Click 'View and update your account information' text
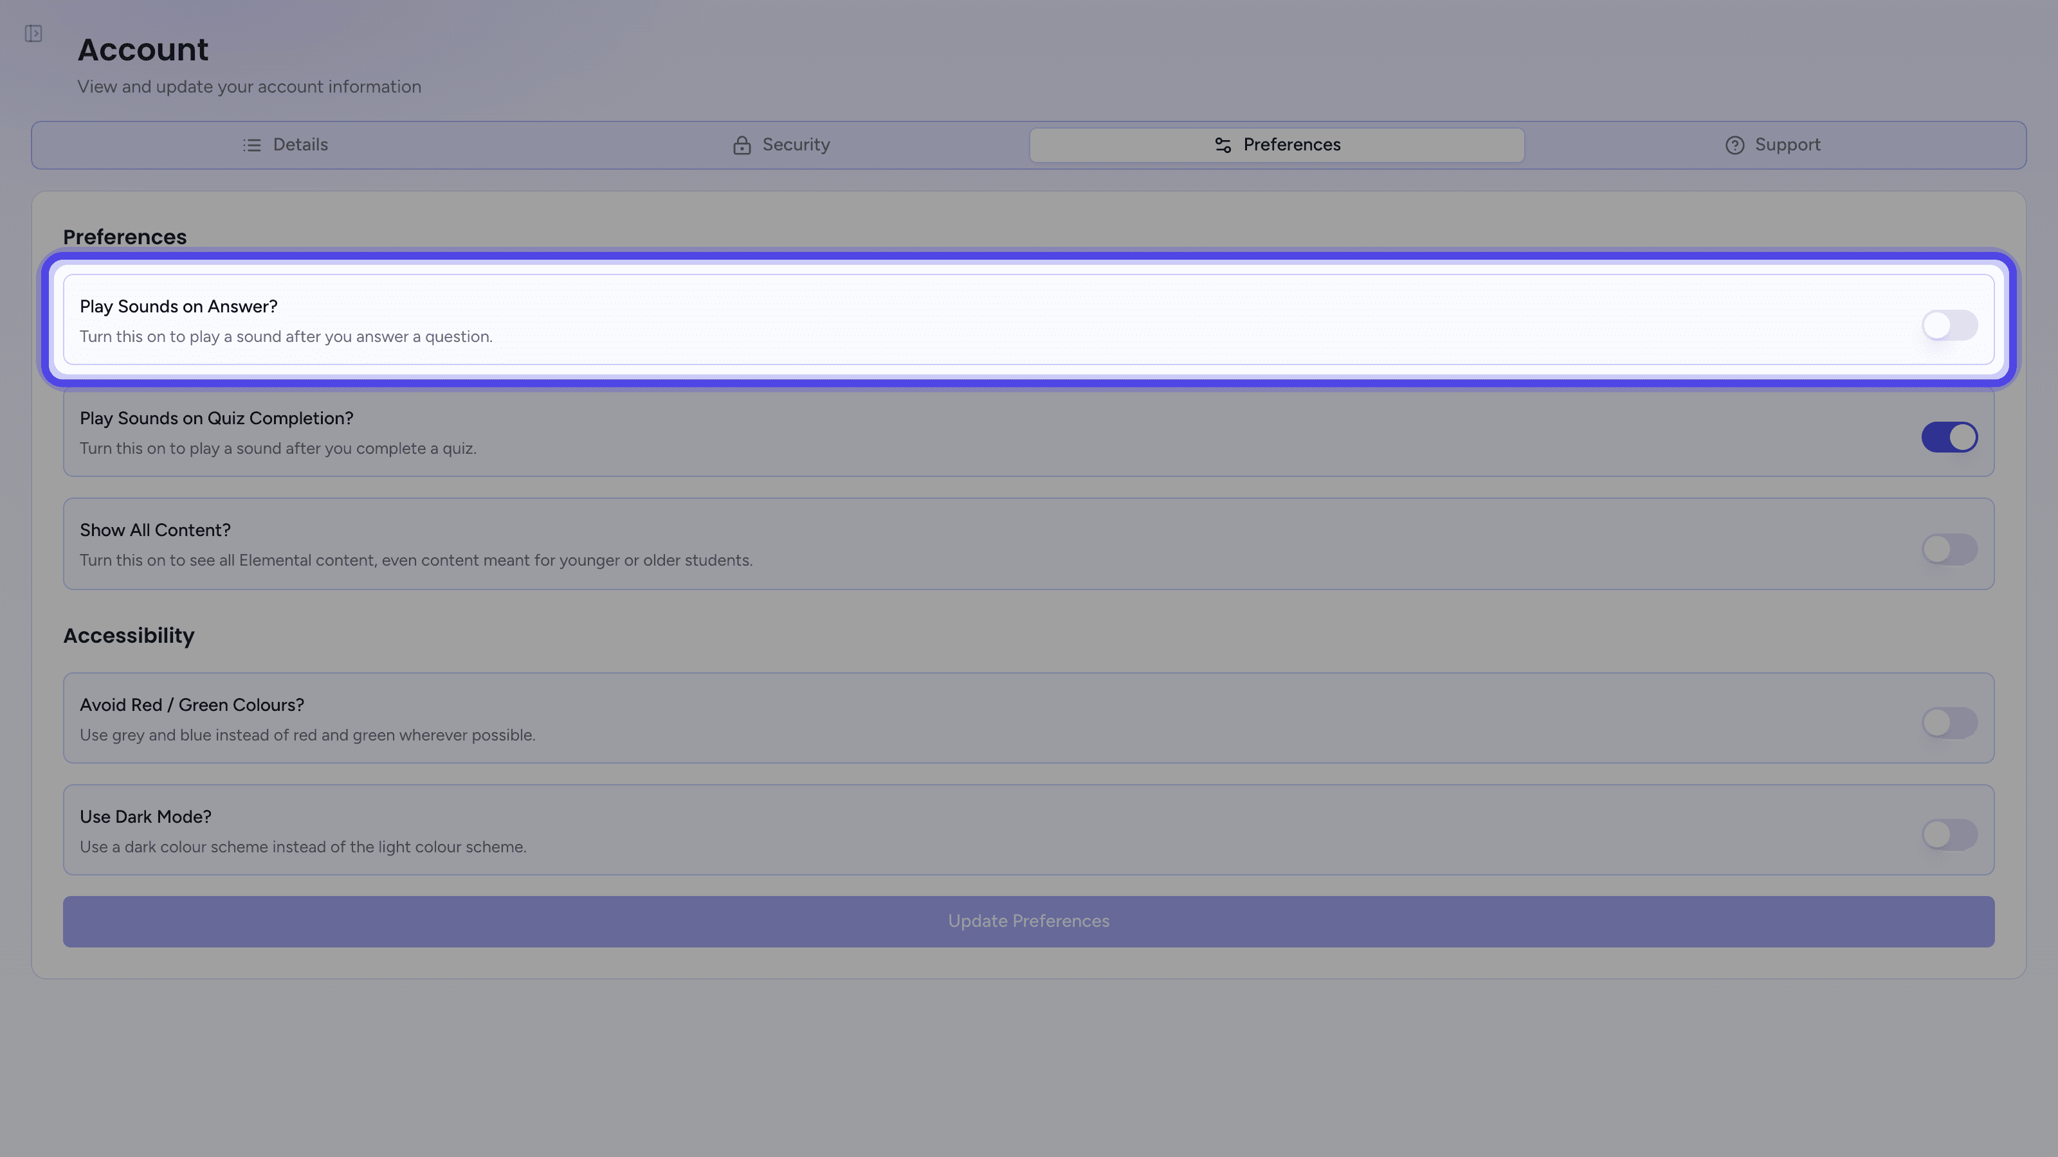 [250, 87]
